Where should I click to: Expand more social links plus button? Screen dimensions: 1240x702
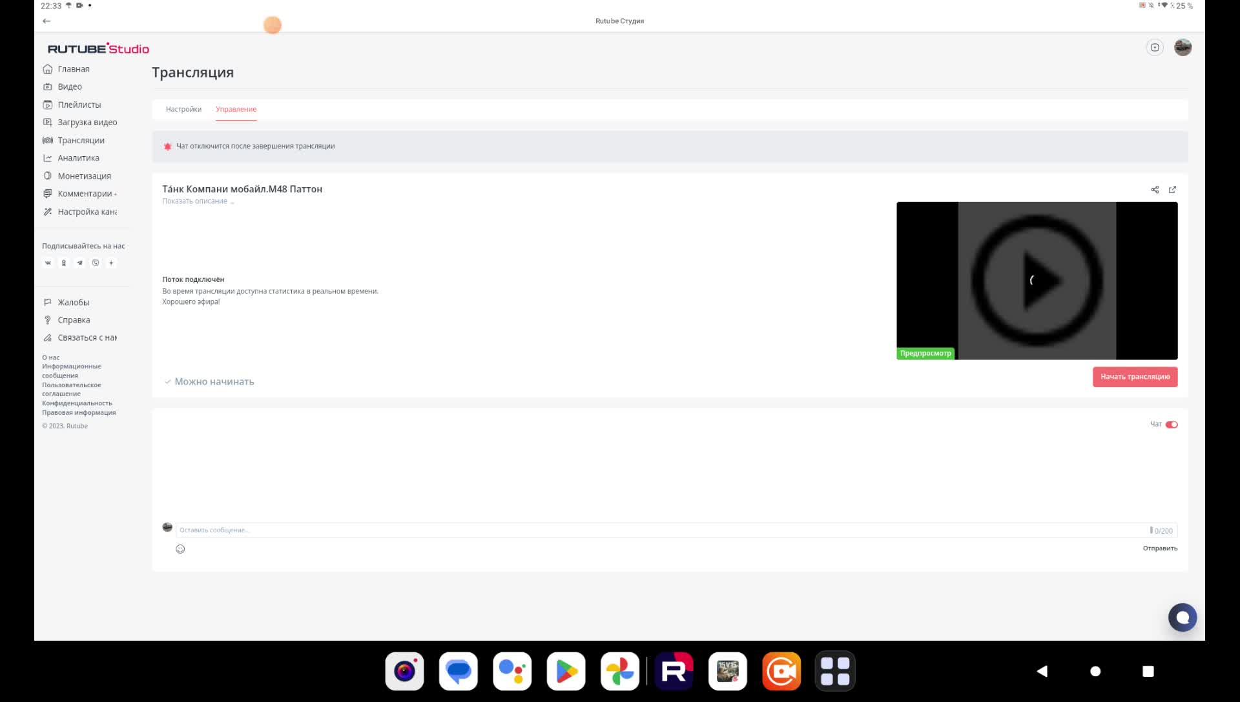(111, 263)
